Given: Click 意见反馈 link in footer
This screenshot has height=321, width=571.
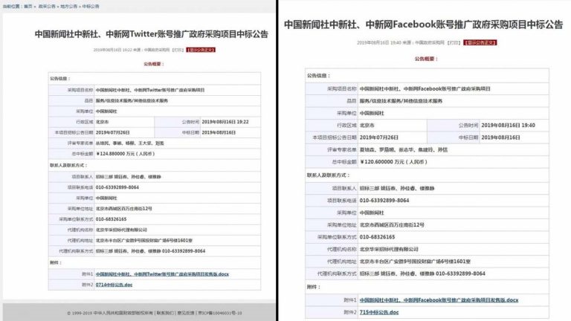Looking at the screenshot, I should 186,313.
